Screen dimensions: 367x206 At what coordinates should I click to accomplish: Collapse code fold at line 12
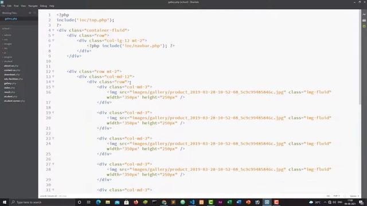[53, 71]
